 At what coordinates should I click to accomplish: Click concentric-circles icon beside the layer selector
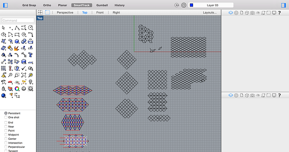point(184,5)
